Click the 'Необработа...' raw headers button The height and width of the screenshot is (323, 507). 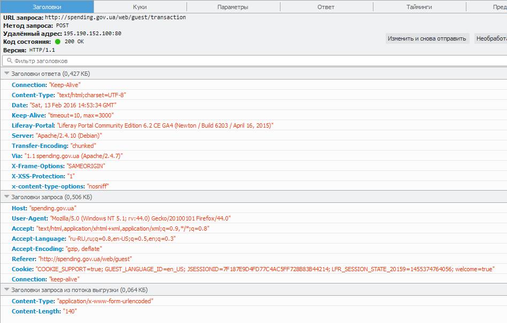[490, 38]
